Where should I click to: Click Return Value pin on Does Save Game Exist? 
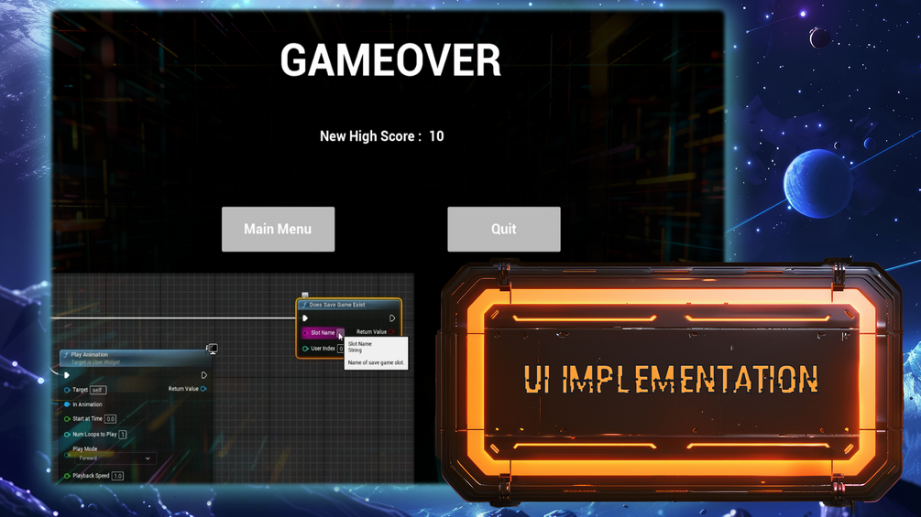(x=392, y=332)
